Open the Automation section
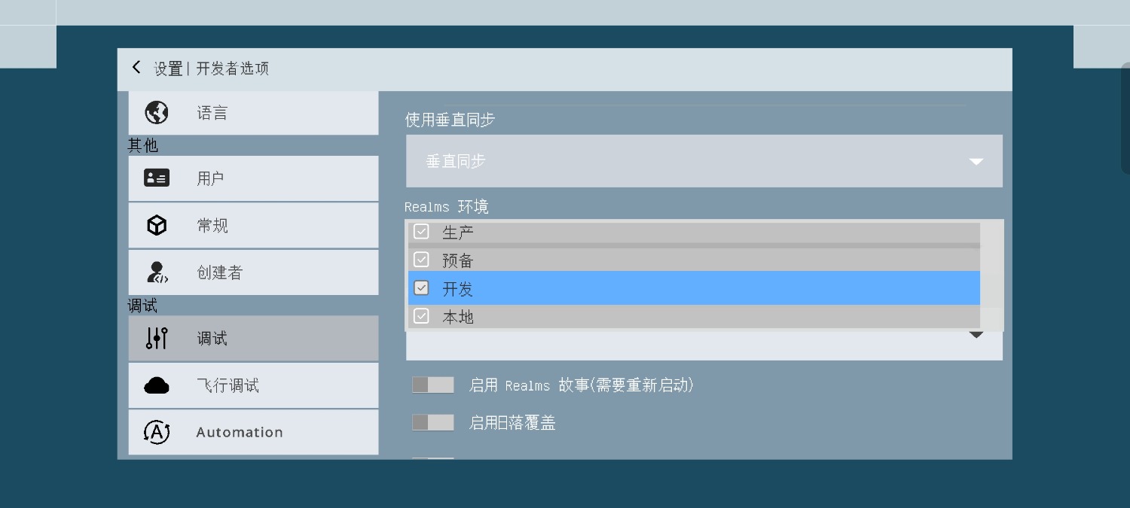The image size is (1130, 508). 253,432
